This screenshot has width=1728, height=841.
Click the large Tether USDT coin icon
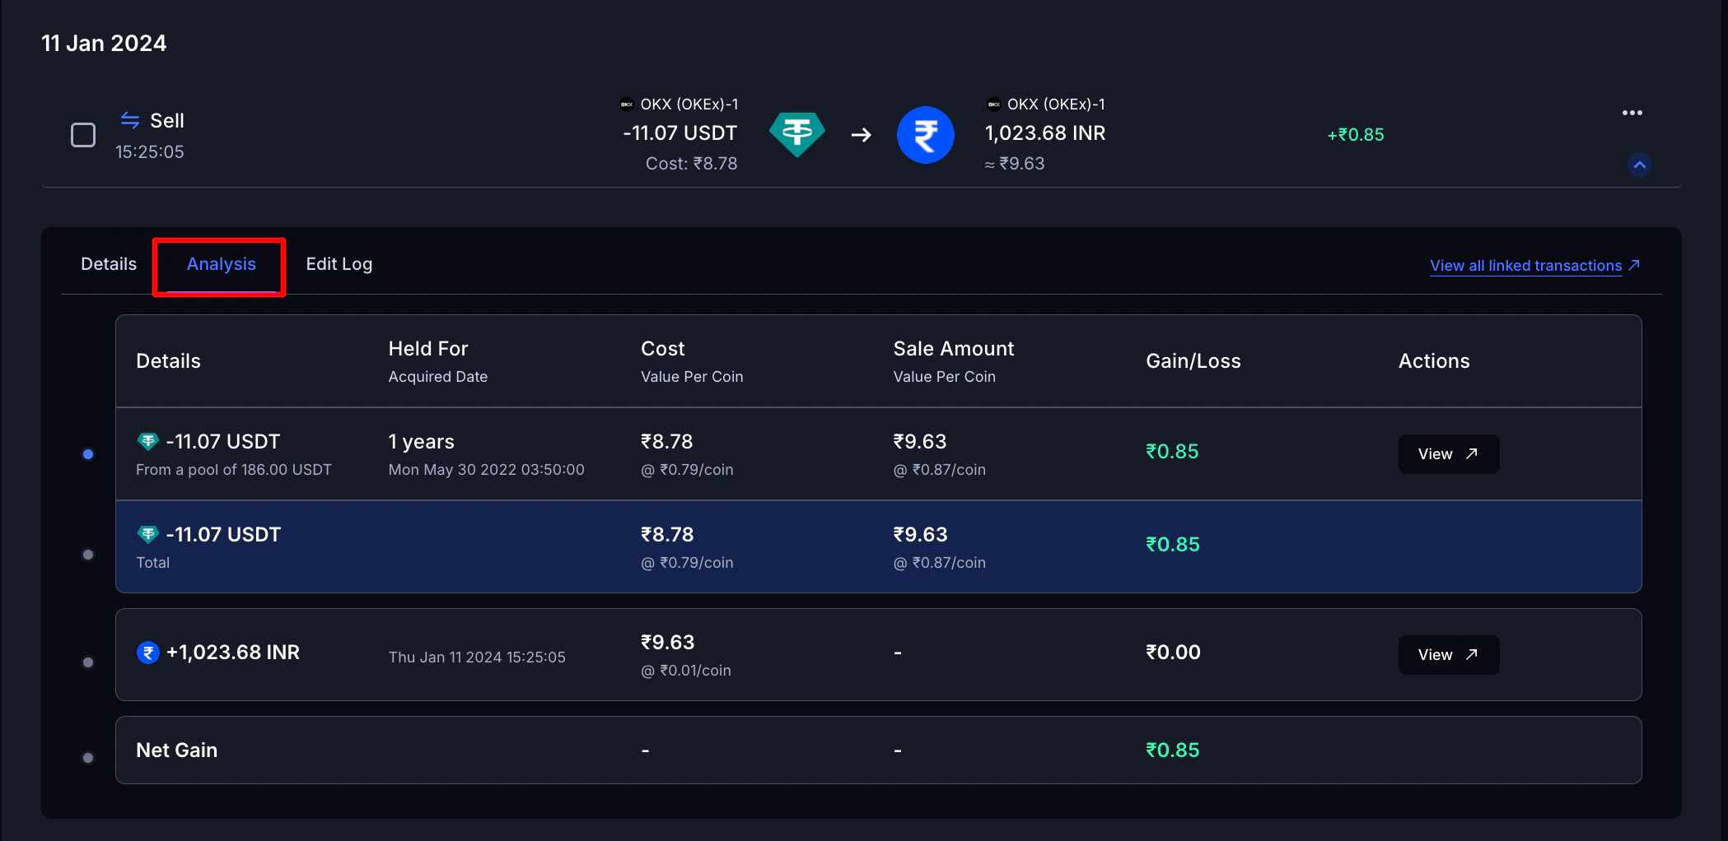click(x=796, y=134)
